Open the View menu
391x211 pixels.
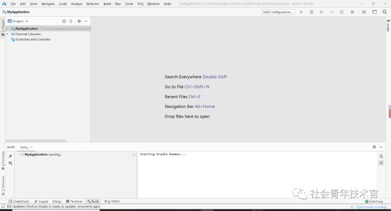(x=34, y=4)
